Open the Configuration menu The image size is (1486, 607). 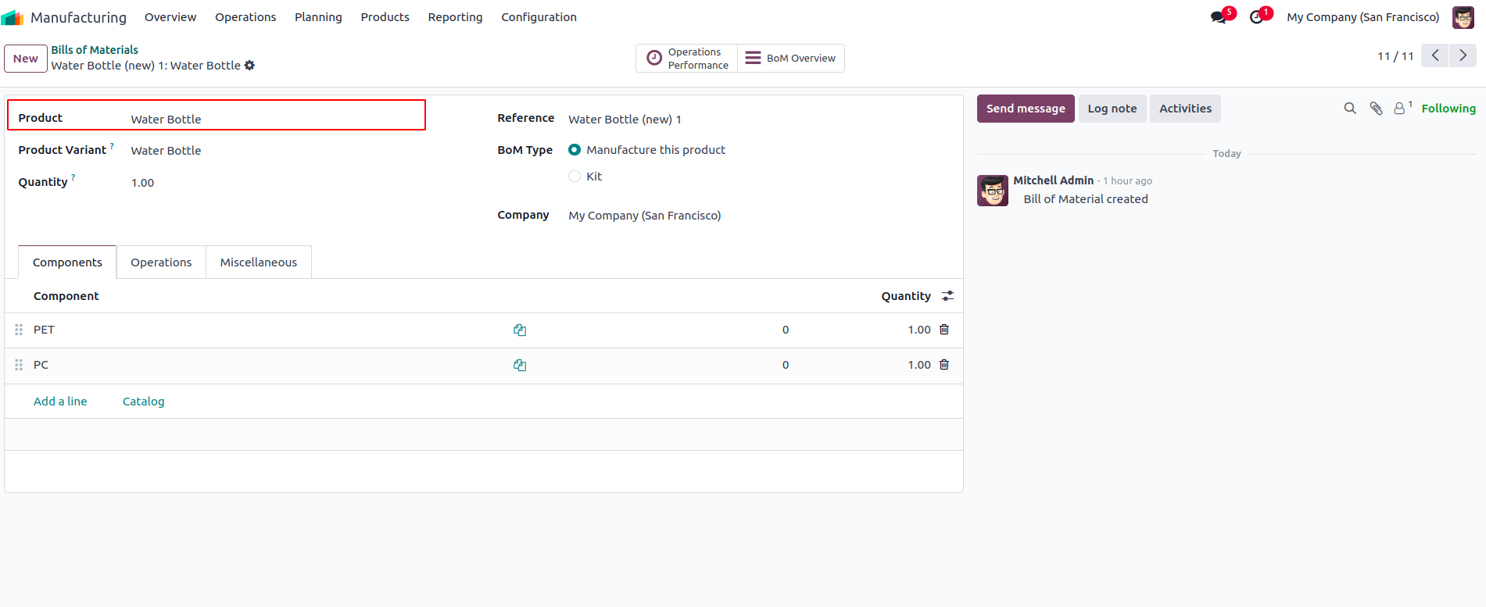[539, 17]
